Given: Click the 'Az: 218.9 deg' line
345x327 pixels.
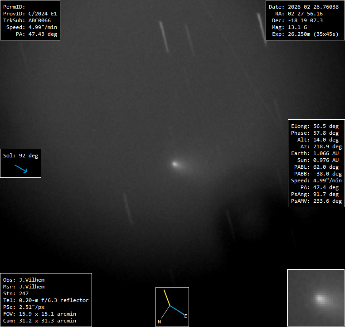Looking at the screenshot, I should (321, 146).
